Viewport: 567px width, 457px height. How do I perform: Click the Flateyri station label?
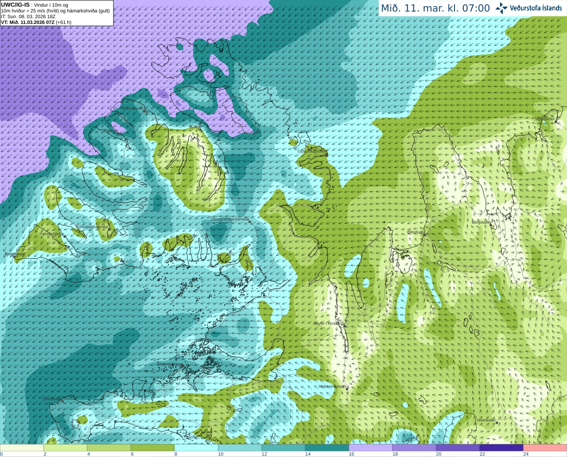point(110,130)
